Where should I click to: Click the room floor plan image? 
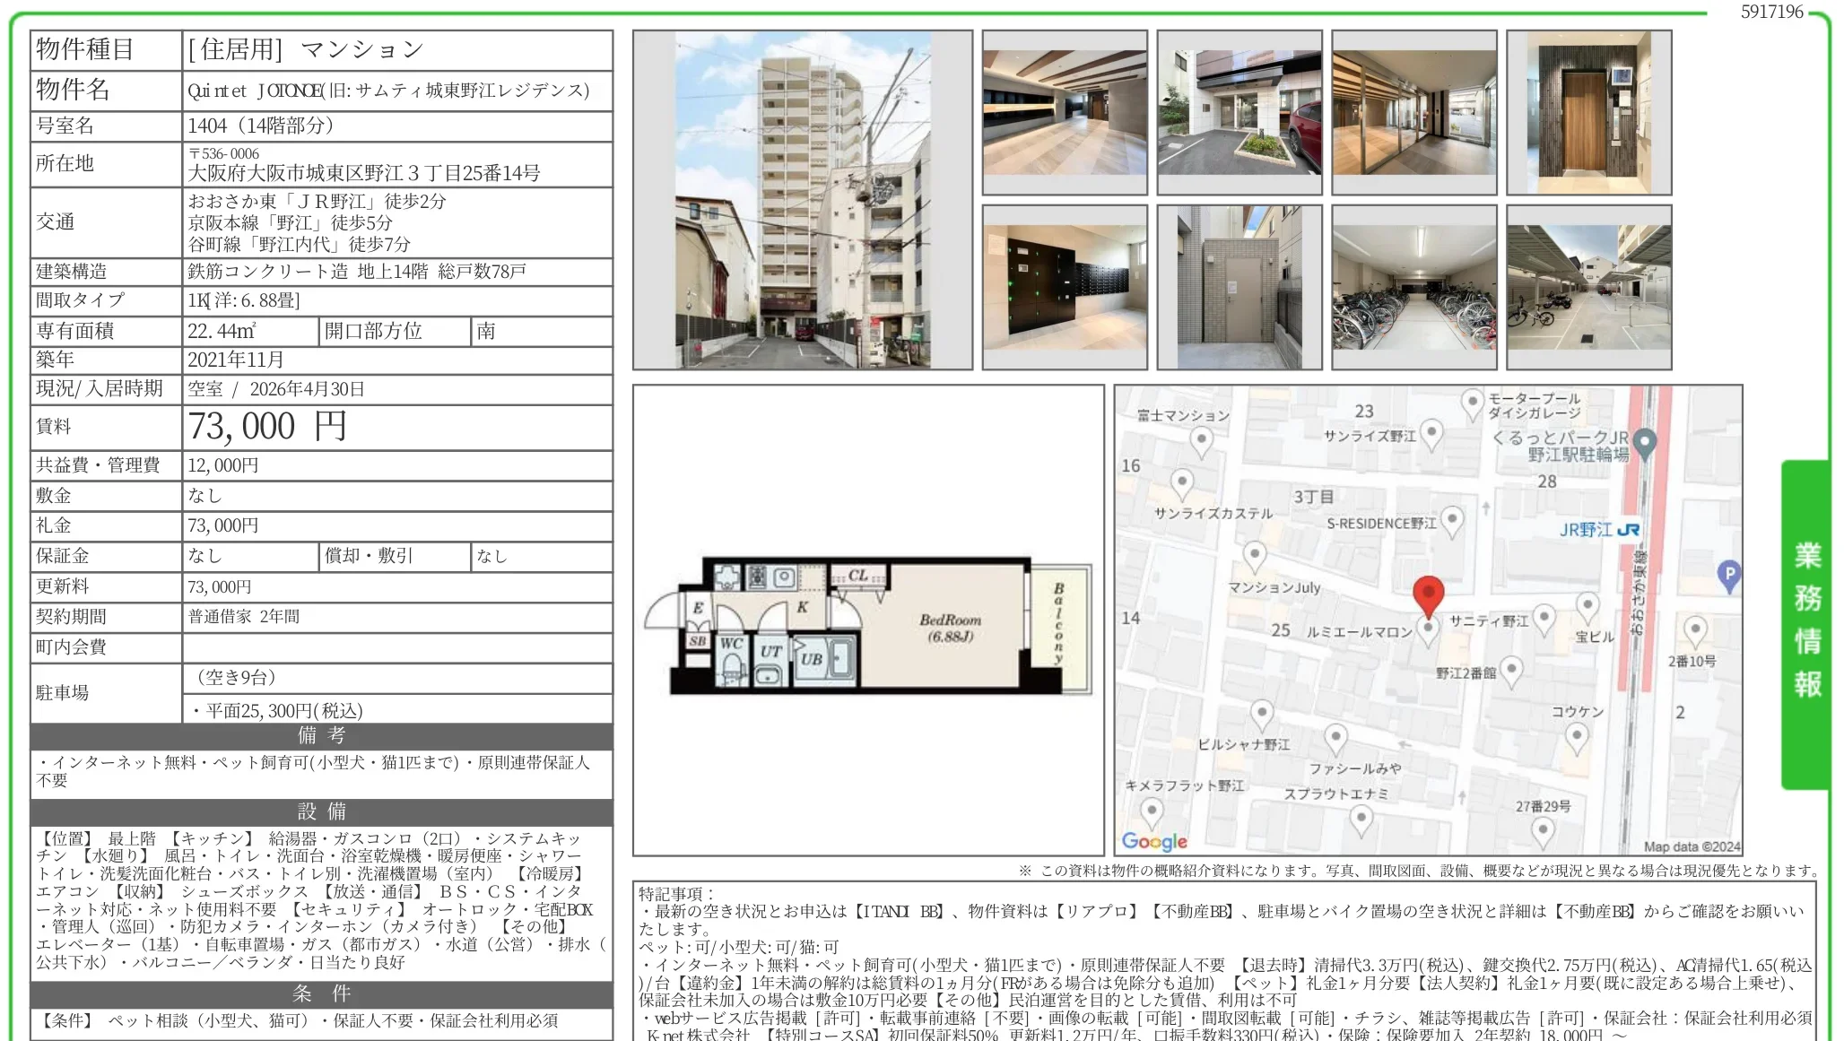(867, 623)
